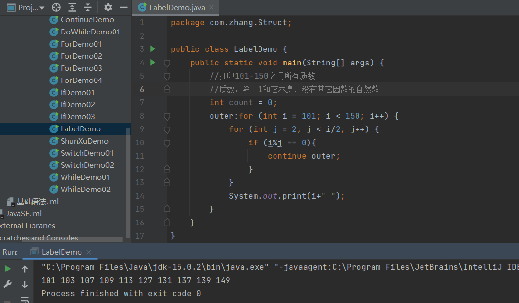Close the LabelDemo run tab
This screenshot has width=519, height=303.
(x=88, y=252)
